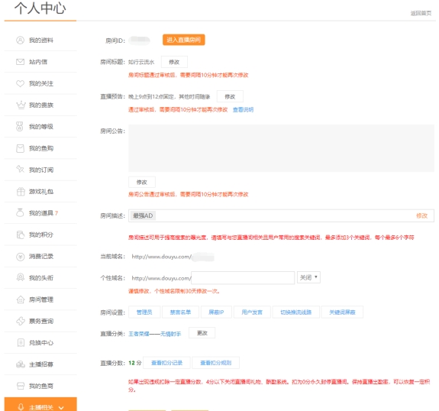
Task: Click the 我的等级 medal icon
Action: 20,127
